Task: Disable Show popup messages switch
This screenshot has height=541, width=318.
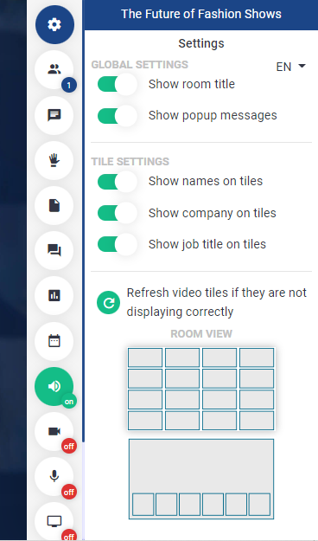Action: pyautogui.click(x=118, y=116)
